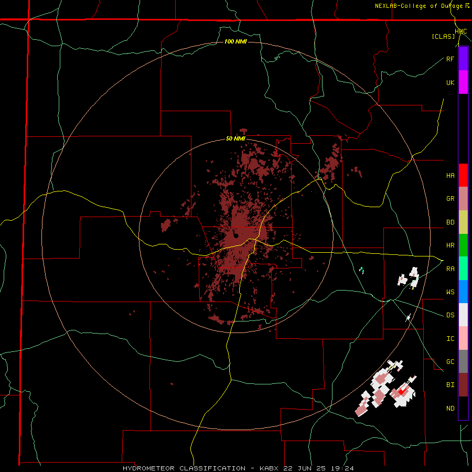This screenshot has width=472, height=472.
Task: Click the radar site center dot
Action: point(235,235)
